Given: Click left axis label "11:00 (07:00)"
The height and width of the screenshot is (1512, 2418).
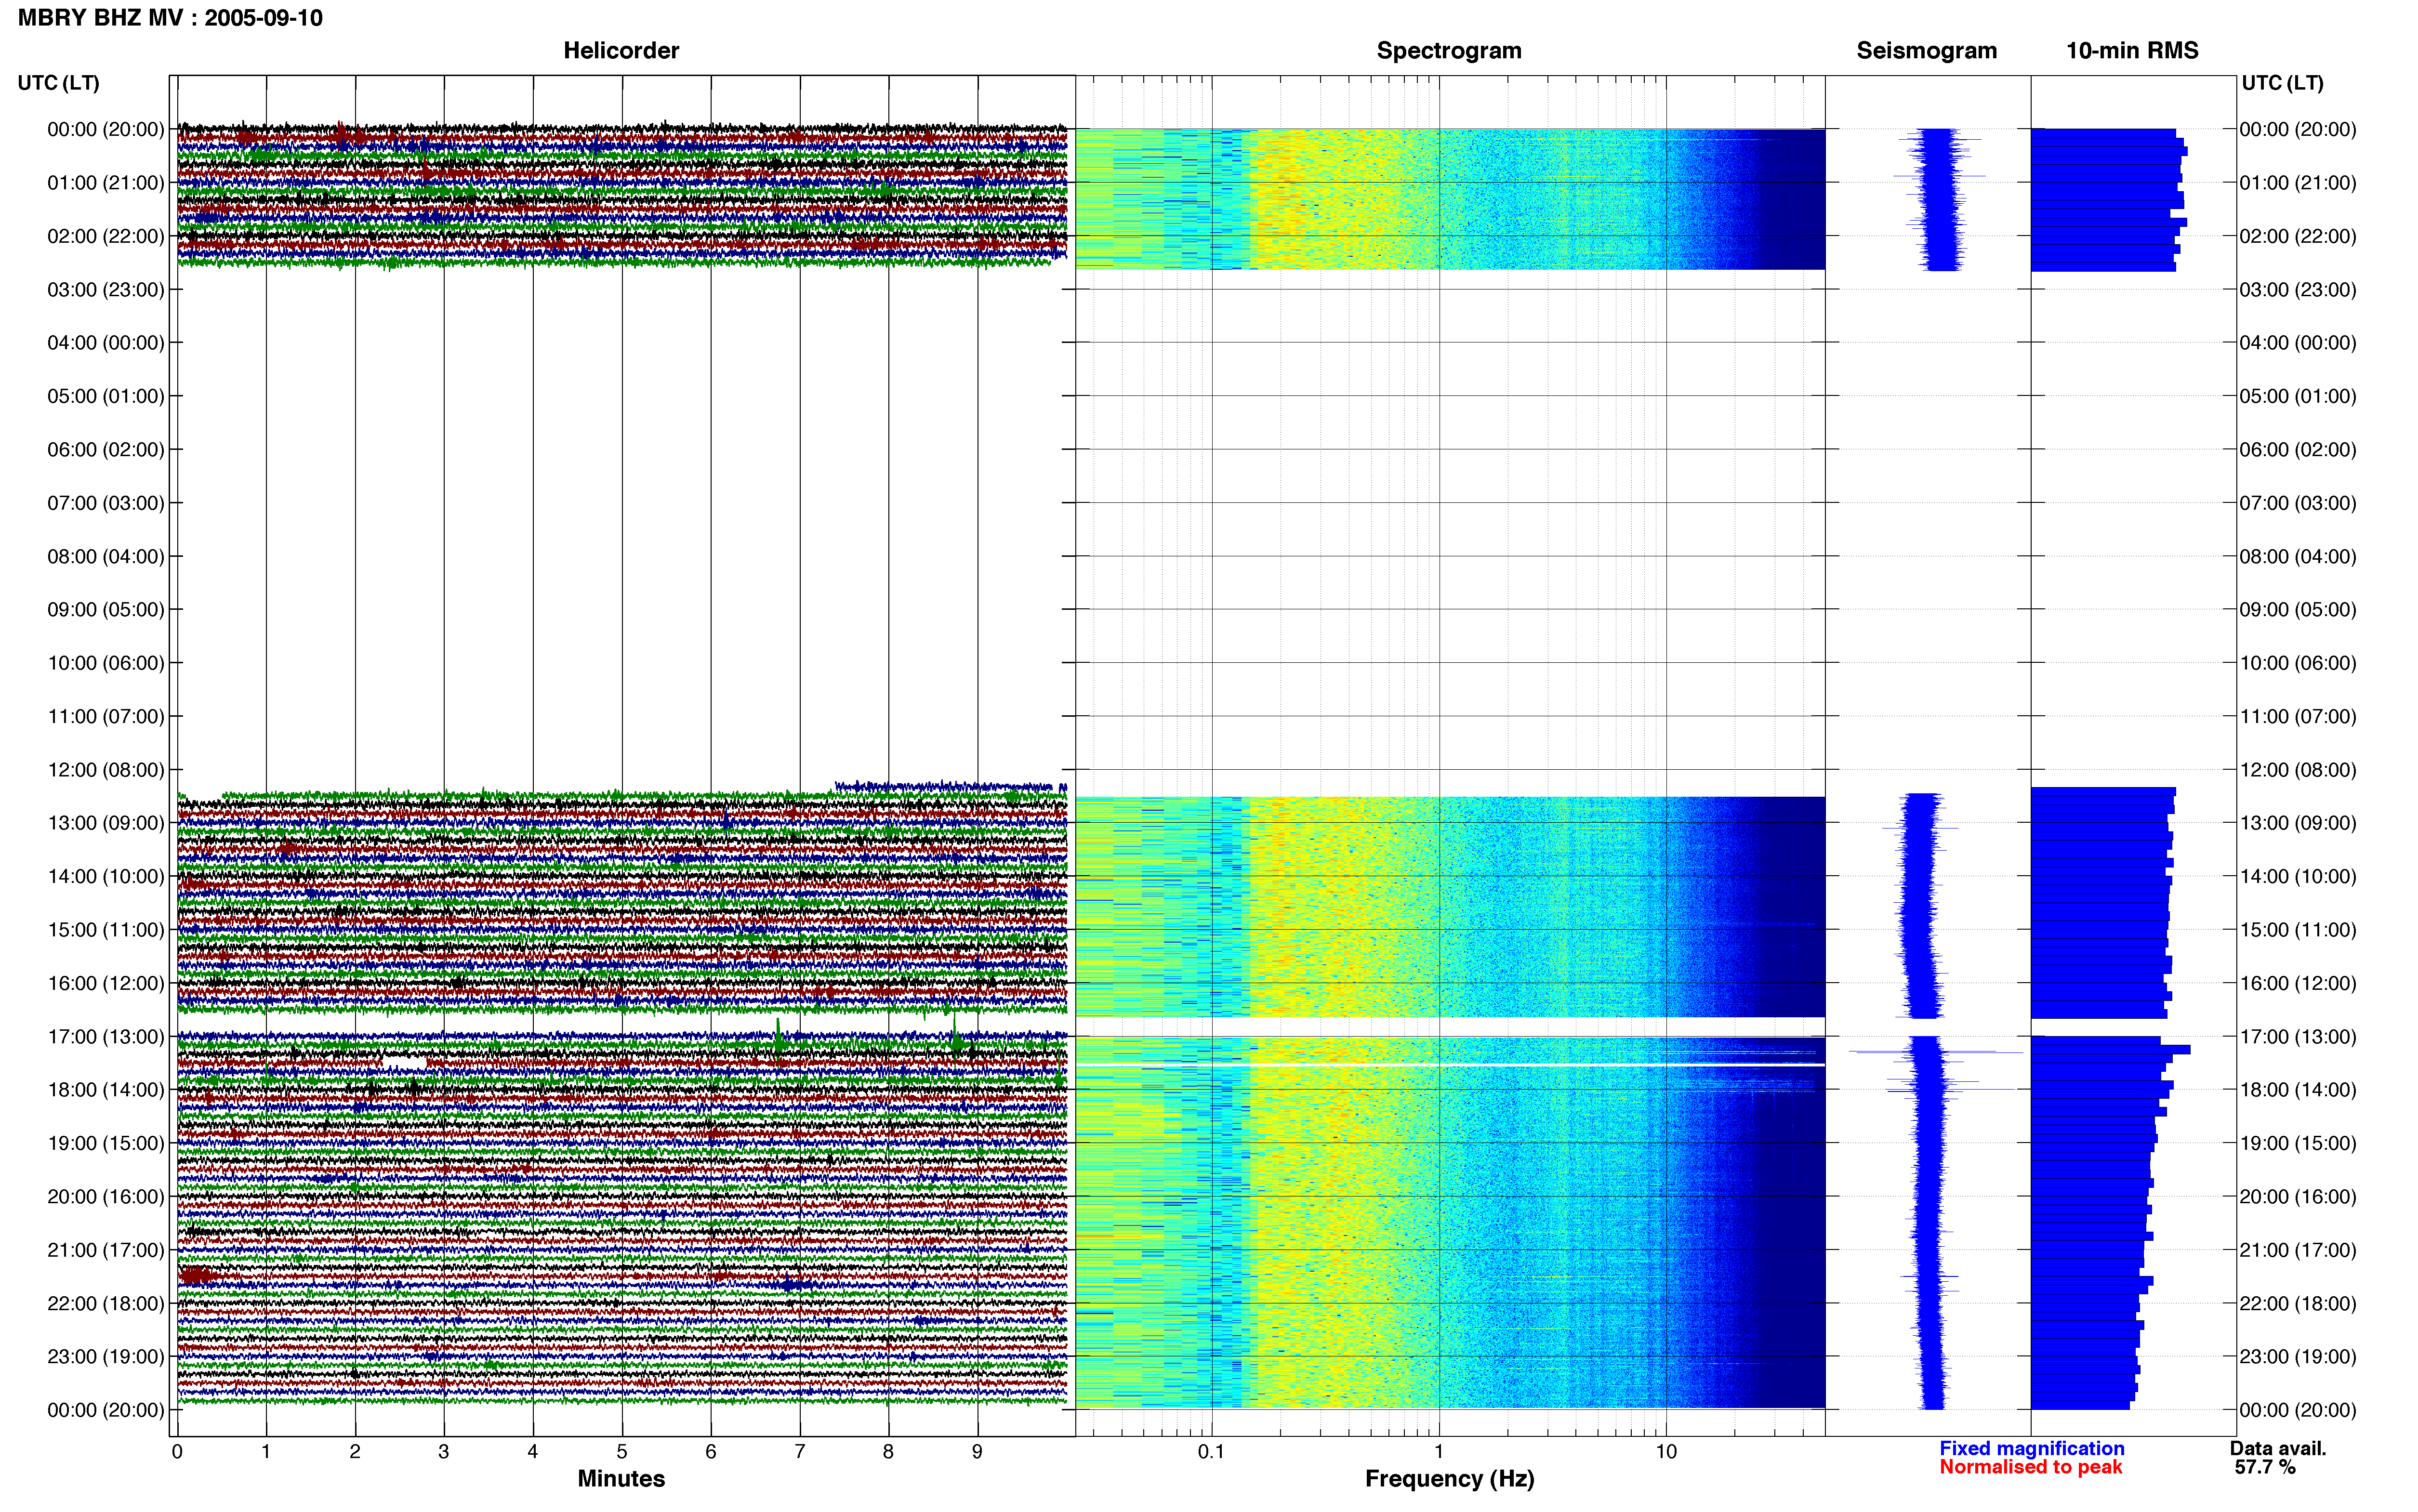Looking at the screenshot, I should point(106,716).
